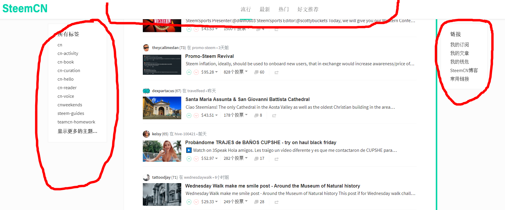Click theycallmedan's avatar
Viewport: 505px width, 210px height.
146,48
